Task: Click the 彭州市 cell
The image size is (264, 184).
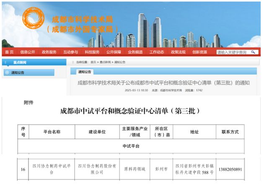Action: [161, 169]
